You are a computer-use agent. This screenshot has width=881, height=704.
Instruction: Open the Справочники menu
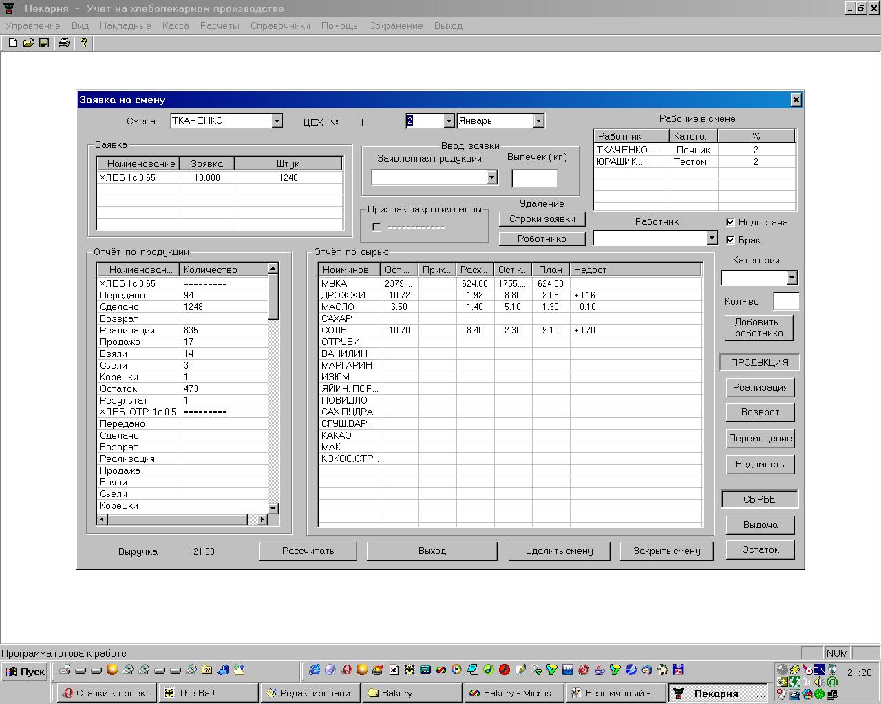pyautogui.click(x=280, y=25)
